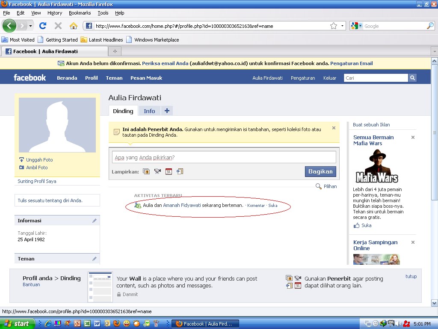Edit Teman section with the pencil icon

pyautogui.click(x=95, y=259)
